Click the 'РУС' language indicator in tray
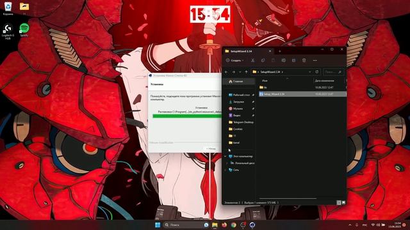 pyautogui.click(x=365, y=225)
